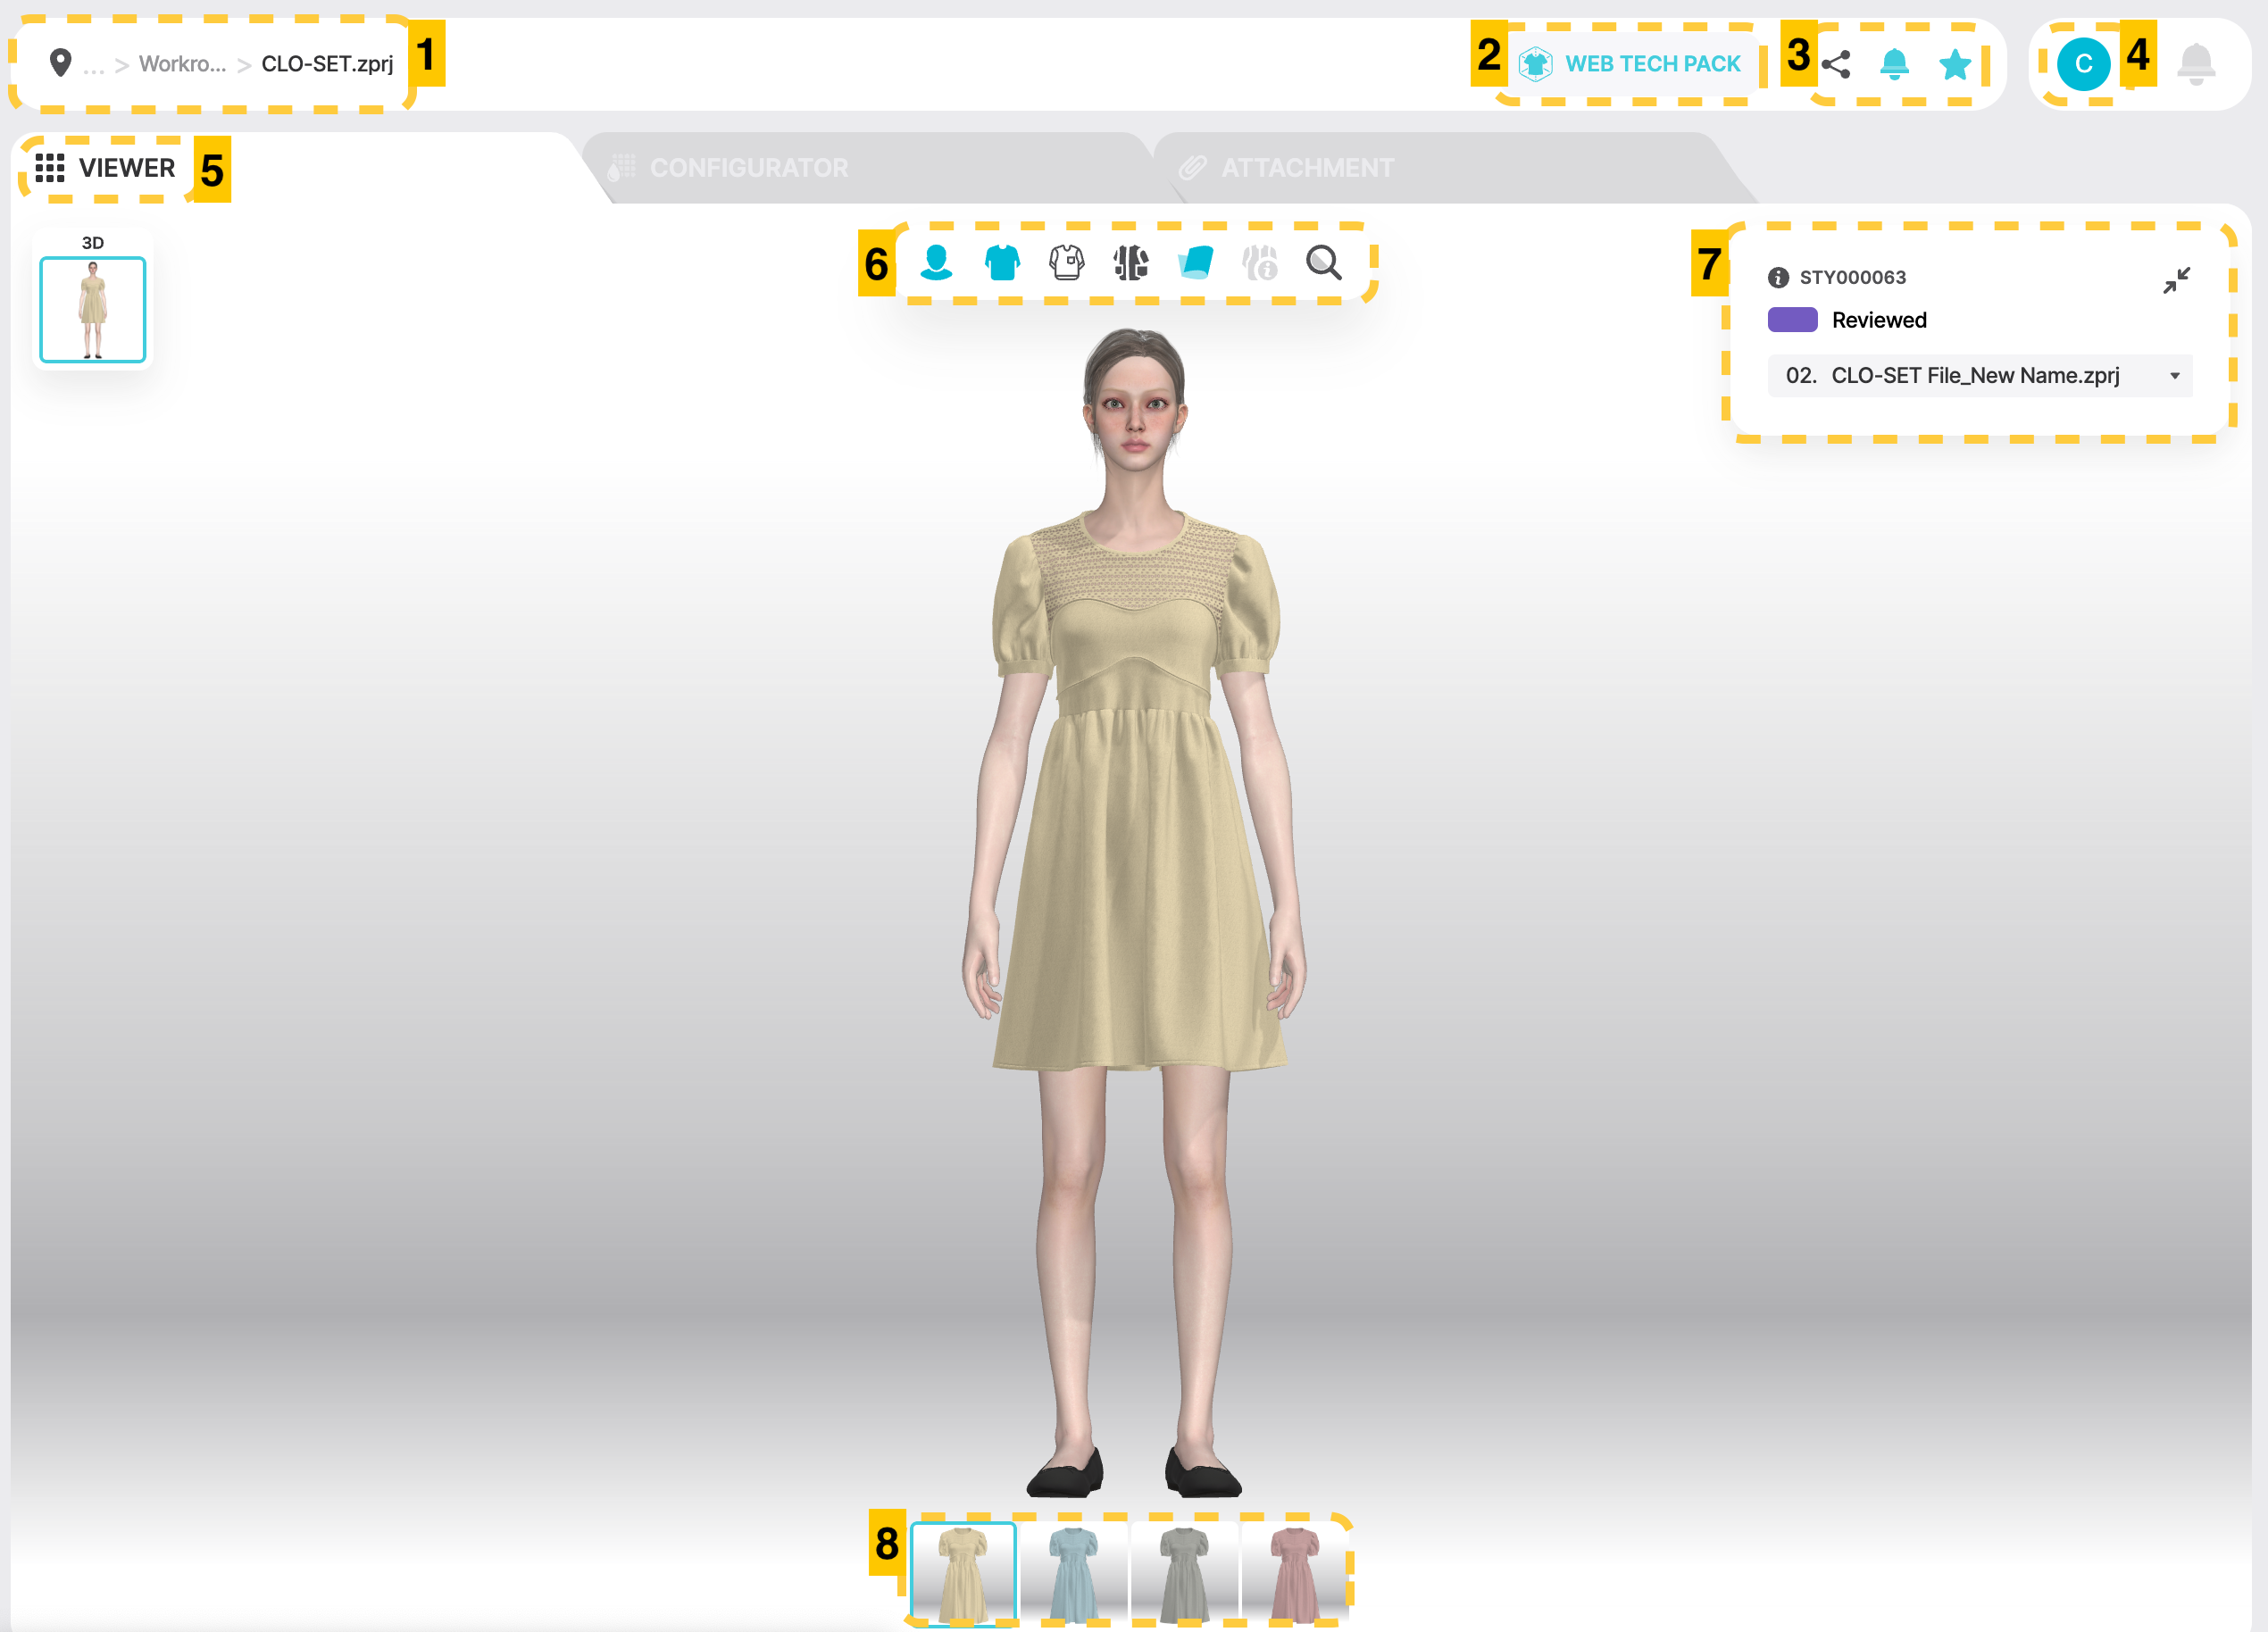Switch to the ATTACHMENT tab
Viewport: 2268px width, 1632px height.
click(1286, 168)
